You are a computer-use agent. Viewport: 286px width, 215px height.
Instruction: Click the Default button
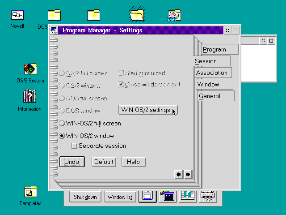[104, 162]
